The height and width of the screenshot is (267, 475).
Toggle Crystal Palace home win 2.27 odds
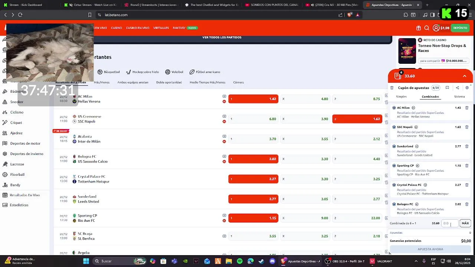(x=253, y=179)
